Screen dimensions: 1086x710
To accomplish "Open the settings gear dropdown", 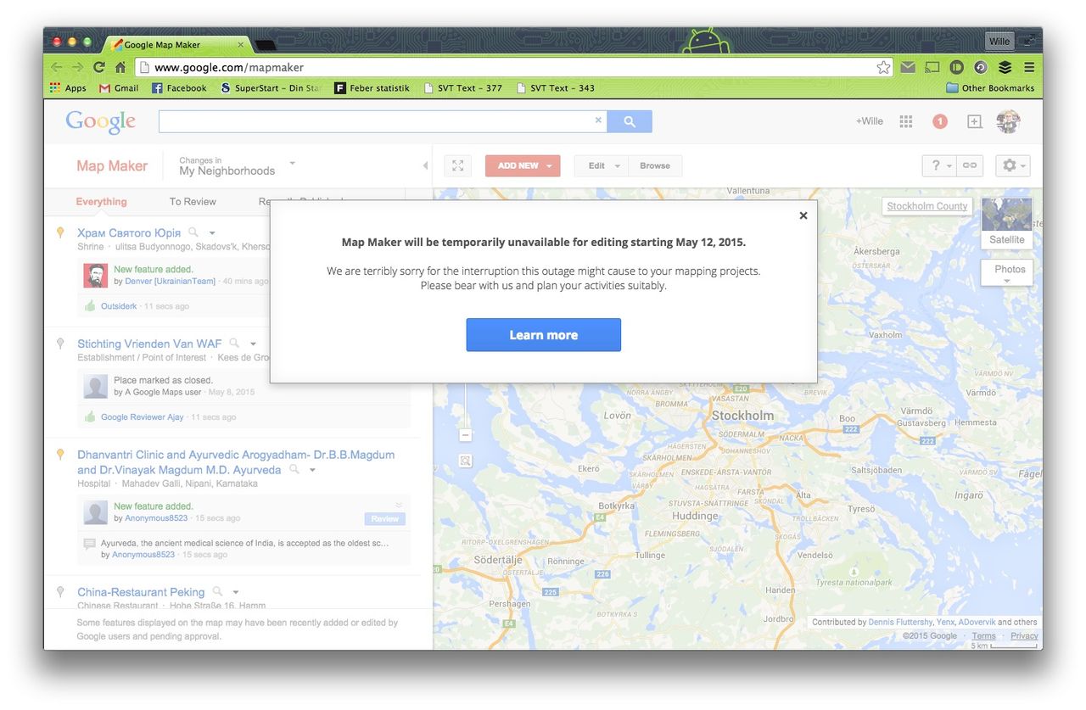I will (1013, 165).
